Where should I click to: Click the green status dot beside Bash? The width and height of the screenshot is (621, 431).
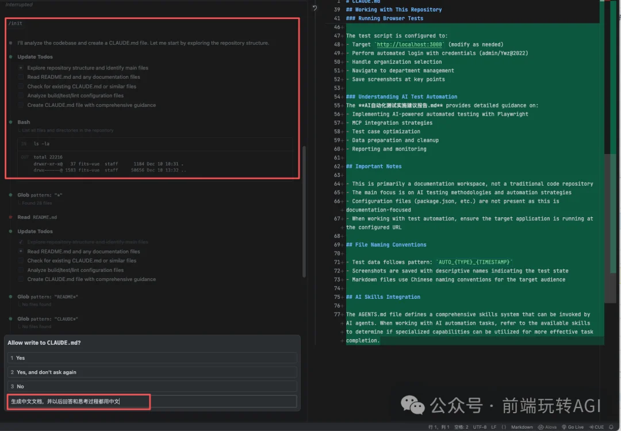tap(11, 122)
